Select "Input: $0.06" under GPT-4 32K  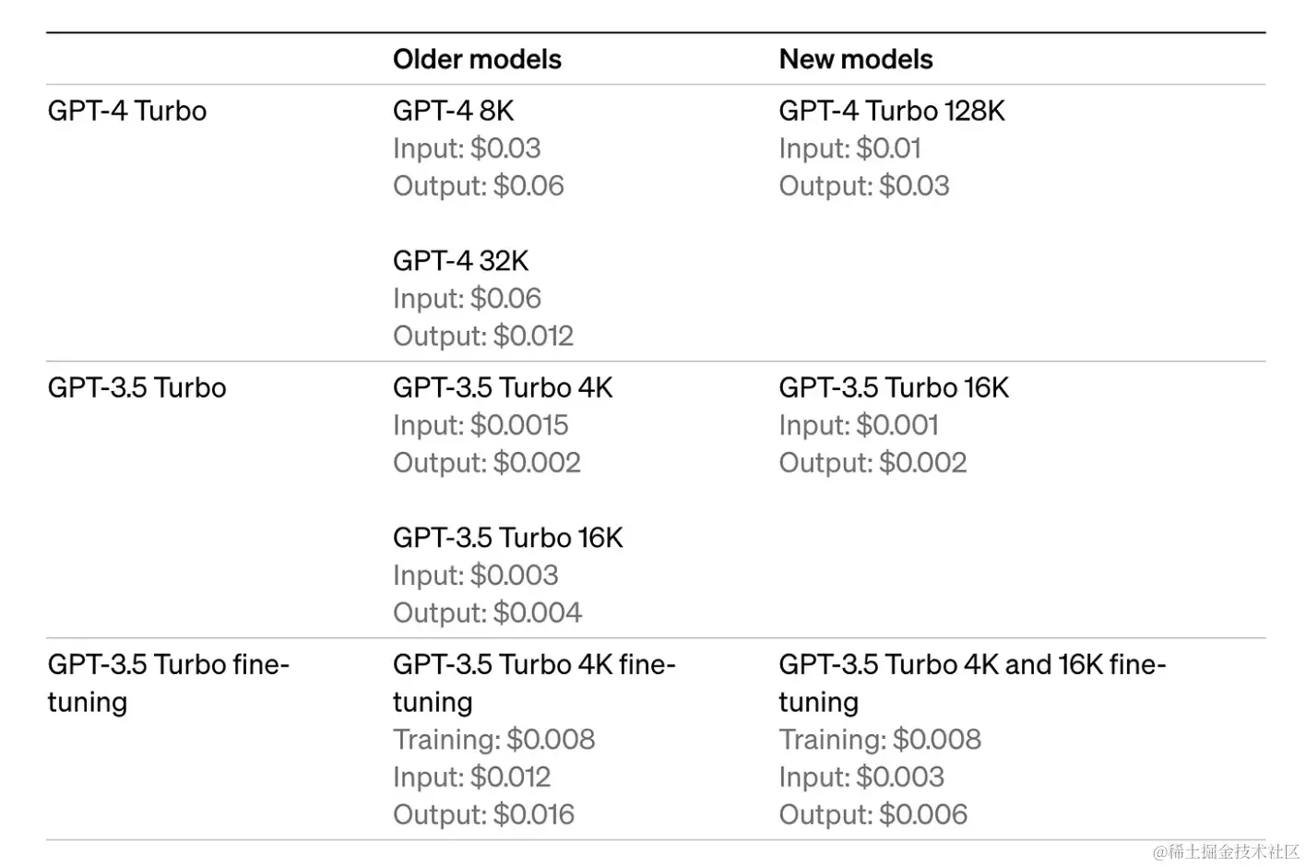pos(467,299)
